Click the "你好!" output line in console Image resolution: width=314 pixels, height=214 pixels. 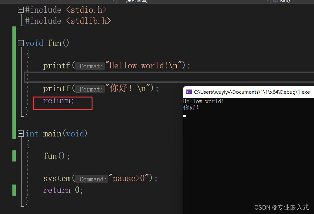(x=191, y=108)
